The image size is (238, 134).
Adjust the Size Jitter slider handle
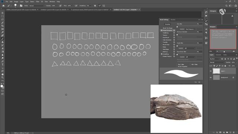pyautogui.click(x=177, y=26)
